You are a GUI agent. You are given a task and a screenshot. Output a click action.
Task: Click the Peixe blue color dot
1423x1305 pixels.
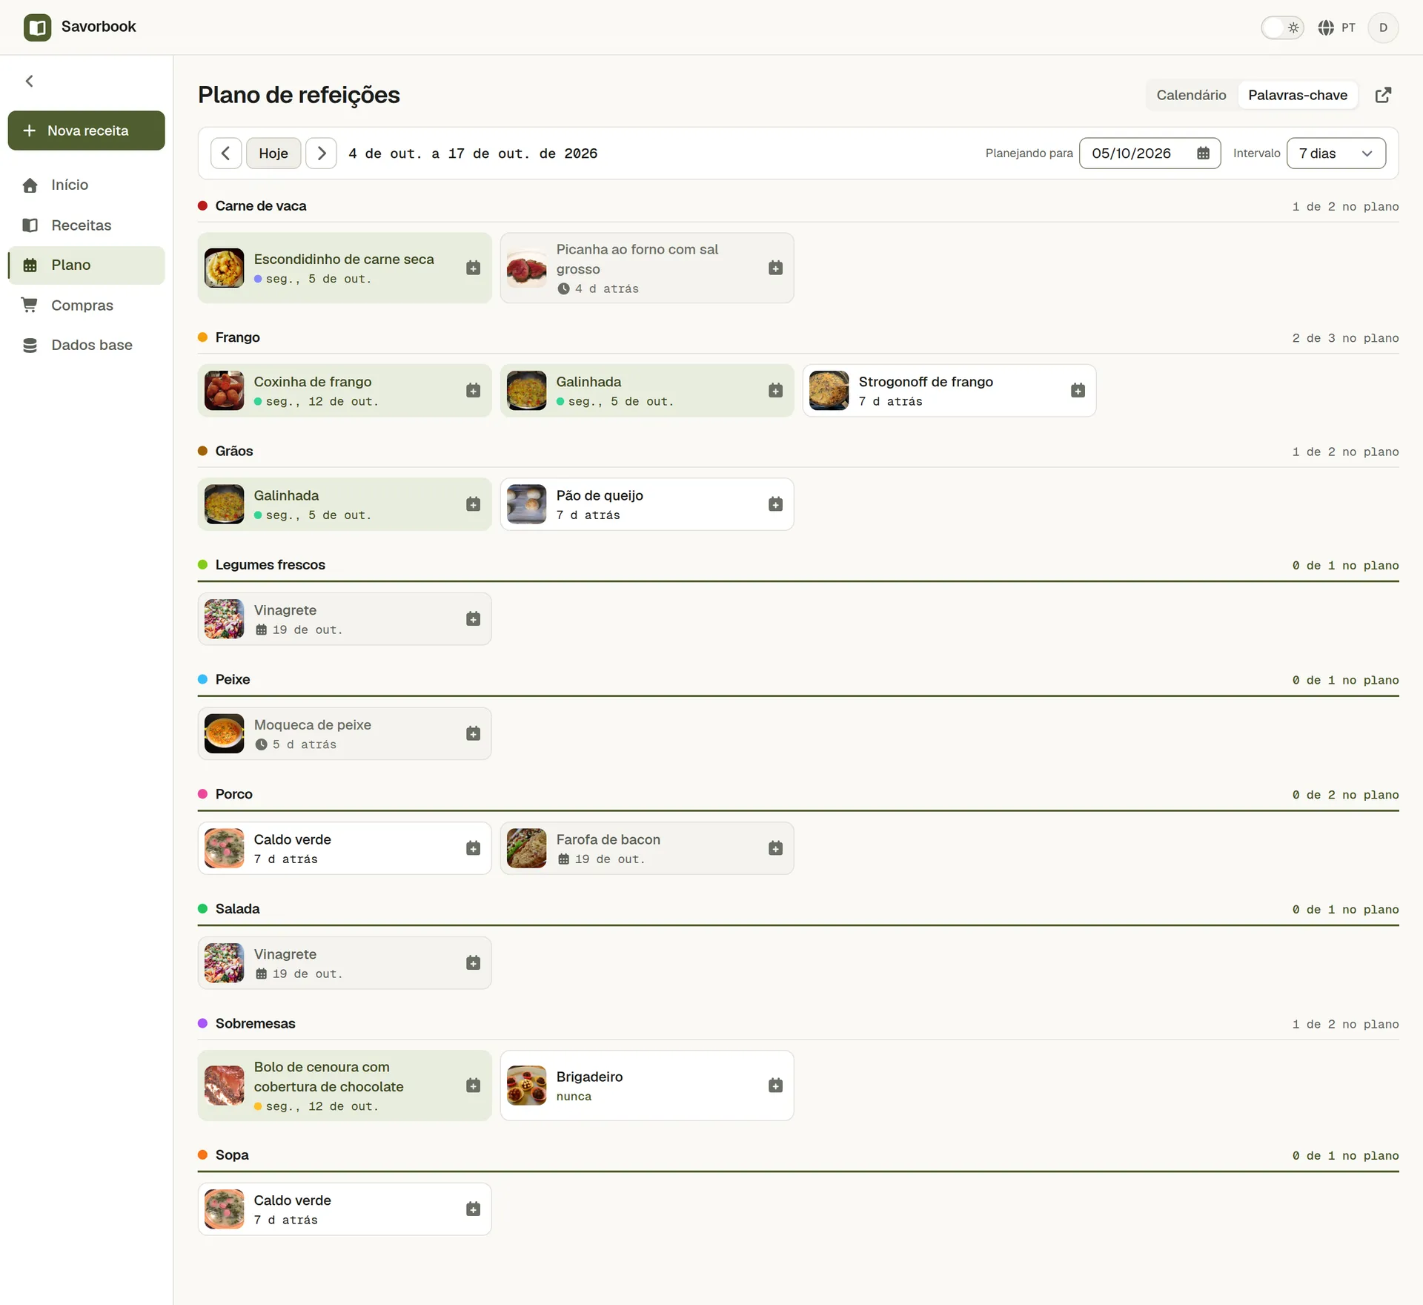pos(202,679)
